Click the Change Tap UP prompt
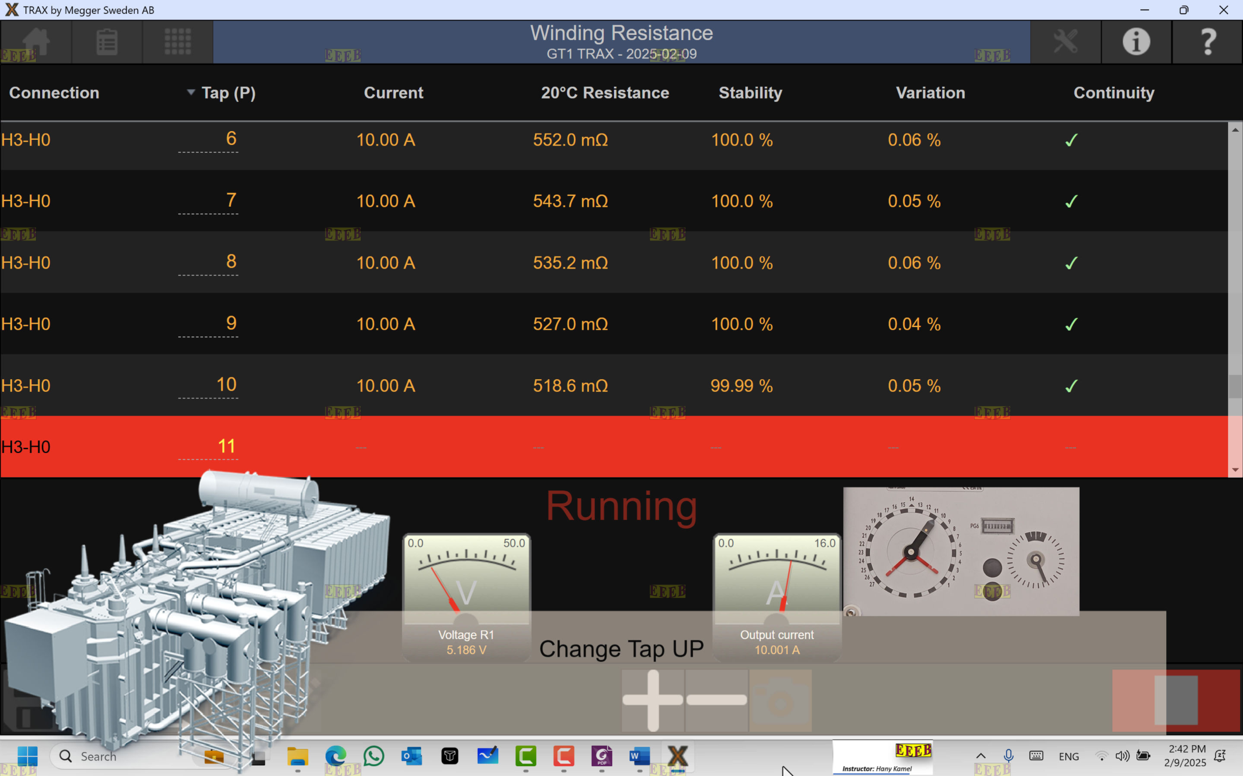The width and height of the screenshot is (1243, 776). tap(621, 648)
